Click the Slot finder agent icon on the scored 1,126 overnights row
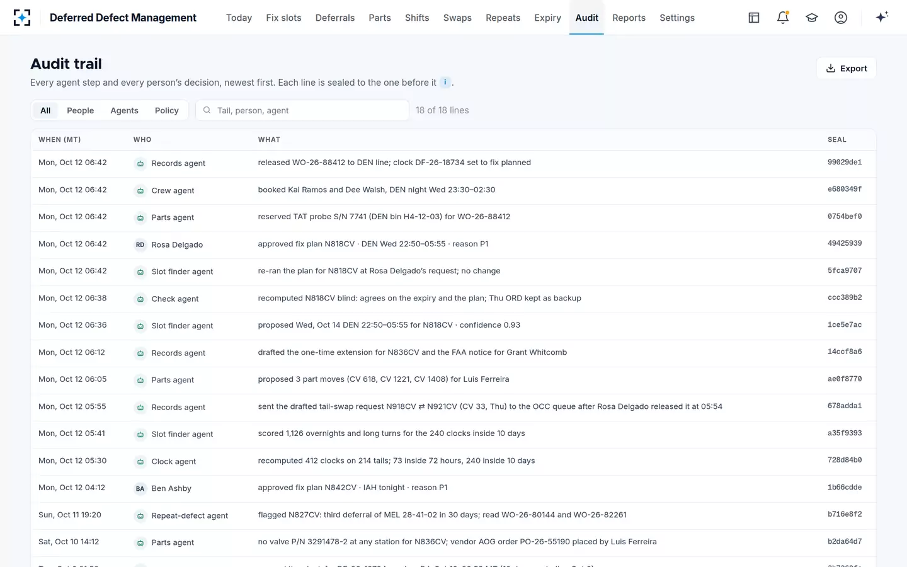 140,434
